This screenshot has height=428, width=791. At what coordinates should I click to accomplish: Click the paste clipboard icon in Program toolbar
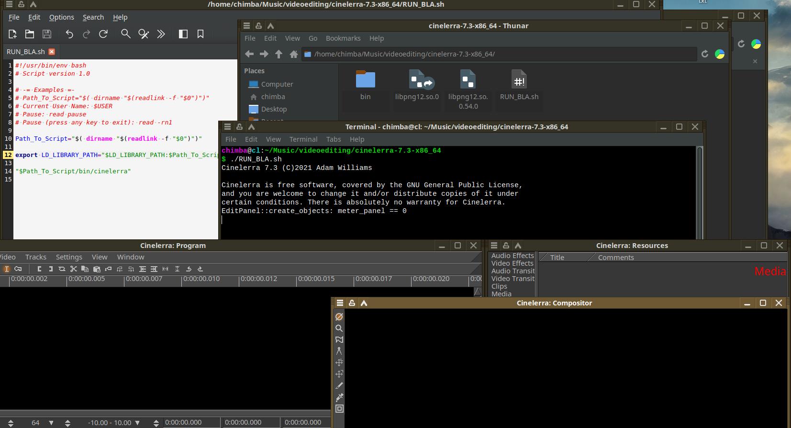pos(97,269)
